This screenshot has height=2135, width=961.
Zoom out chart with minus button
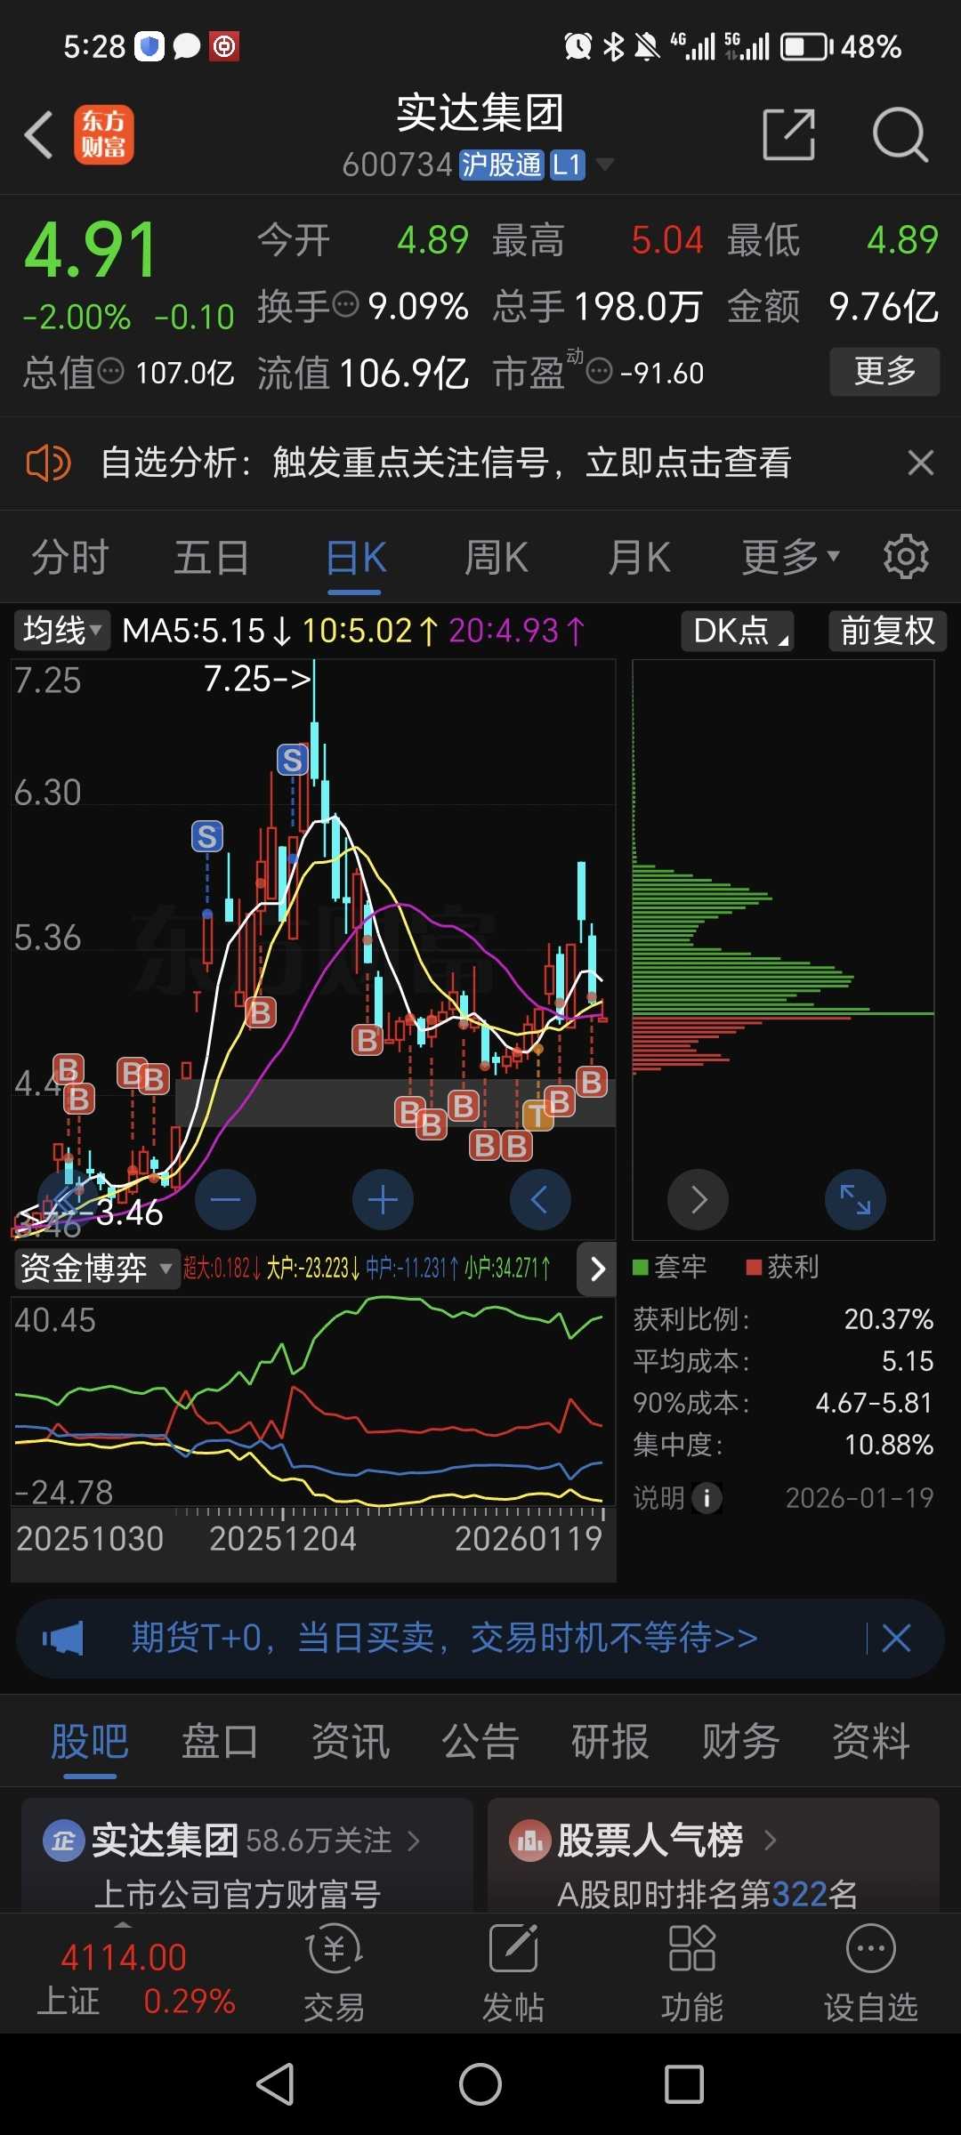point(225,1199)
